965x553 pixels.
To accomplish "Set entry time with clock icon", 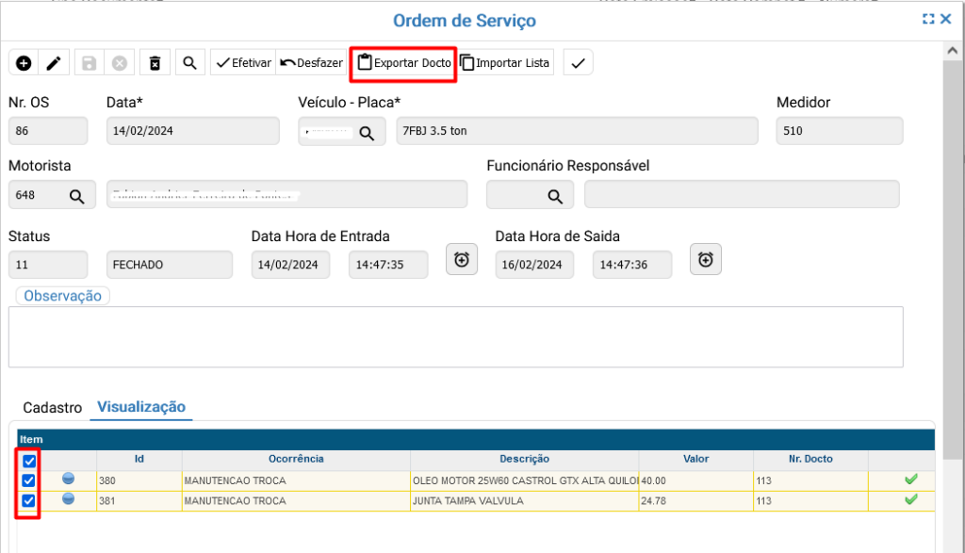I will 461,259.
